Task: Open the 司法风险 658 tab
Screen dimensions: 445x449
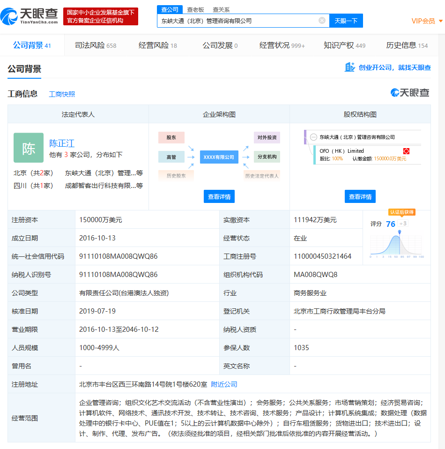Action: (95, 45)
